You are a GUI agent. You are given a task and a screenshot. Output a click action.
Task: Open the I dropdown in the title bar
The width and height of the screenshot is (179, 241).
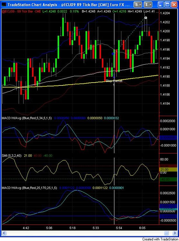click(x=147, y=4)
